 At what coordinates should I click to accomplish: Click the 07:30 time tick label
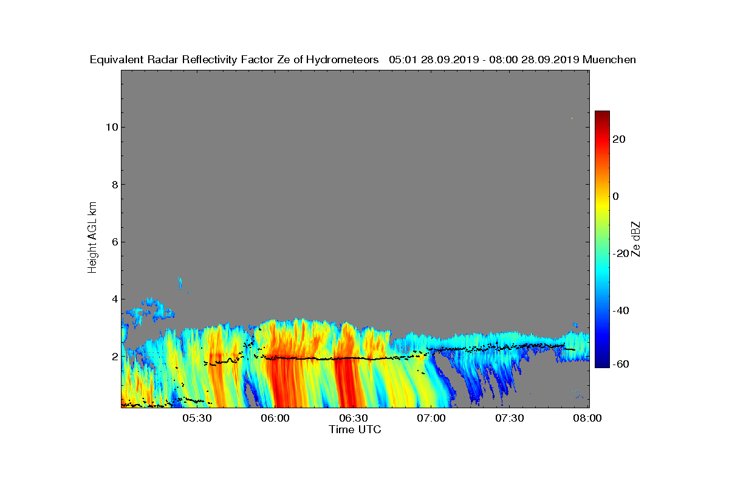coord(510,419)
